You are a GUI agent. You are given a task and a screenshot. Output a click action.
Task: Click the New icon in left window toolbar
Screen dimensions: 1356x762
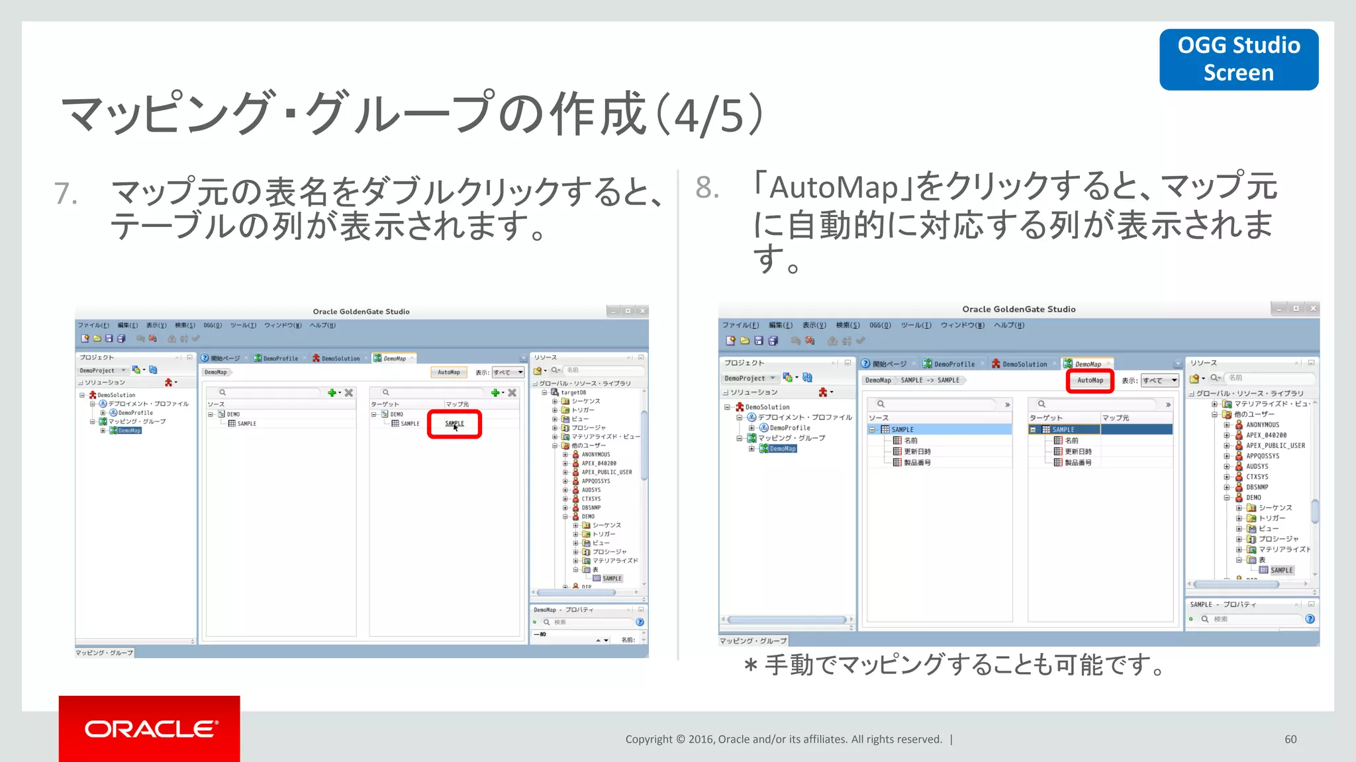85,339
